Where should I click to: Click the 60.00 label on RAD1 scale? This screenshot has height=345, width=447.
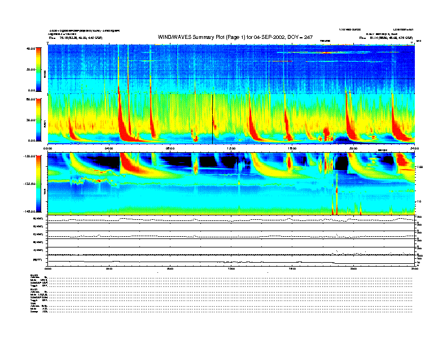coord(30,99)
